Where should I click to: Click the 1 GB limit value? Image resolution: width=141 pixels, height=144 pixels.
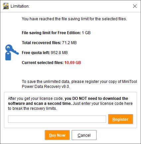point(86,33)
